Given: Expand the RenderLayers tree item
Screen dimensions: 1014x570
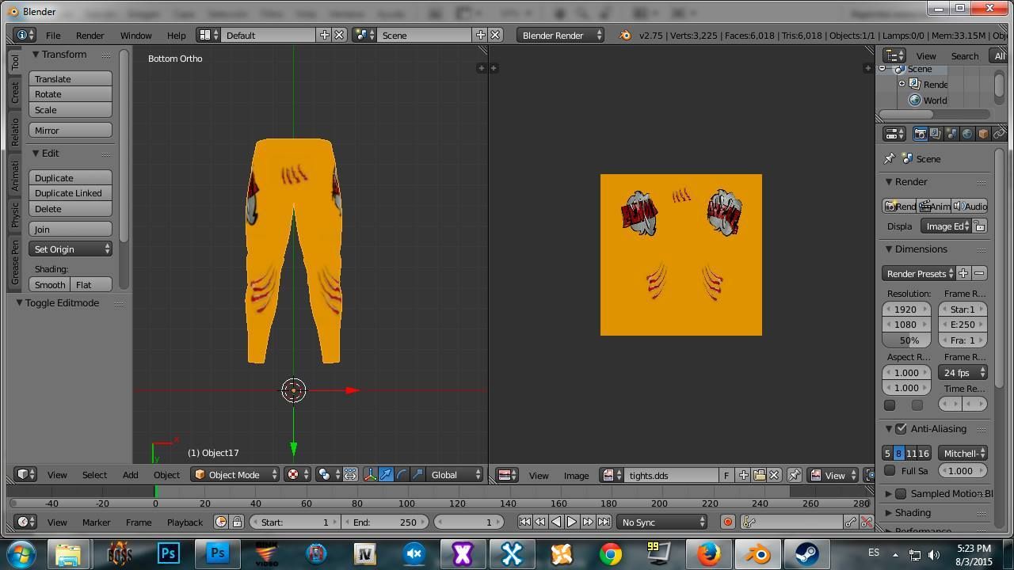Looking at the screenshot, I should [x=902, y=84].
